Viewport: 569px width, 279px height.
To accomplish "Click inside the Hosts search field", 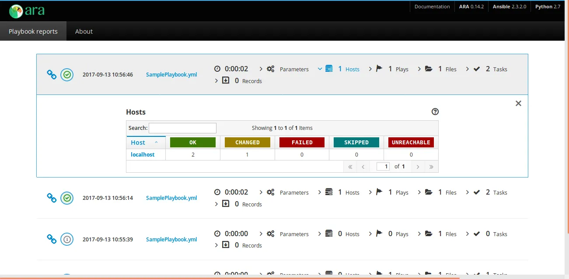I will pos(182,128).
